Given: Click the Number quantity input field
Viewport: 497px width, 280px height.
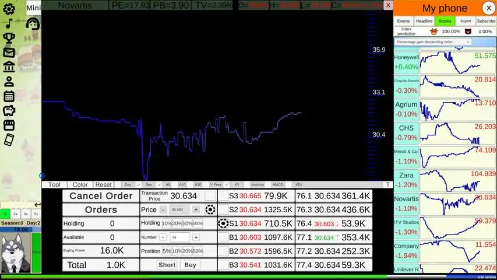Looking at the screenshot, I should click(179, 237).
